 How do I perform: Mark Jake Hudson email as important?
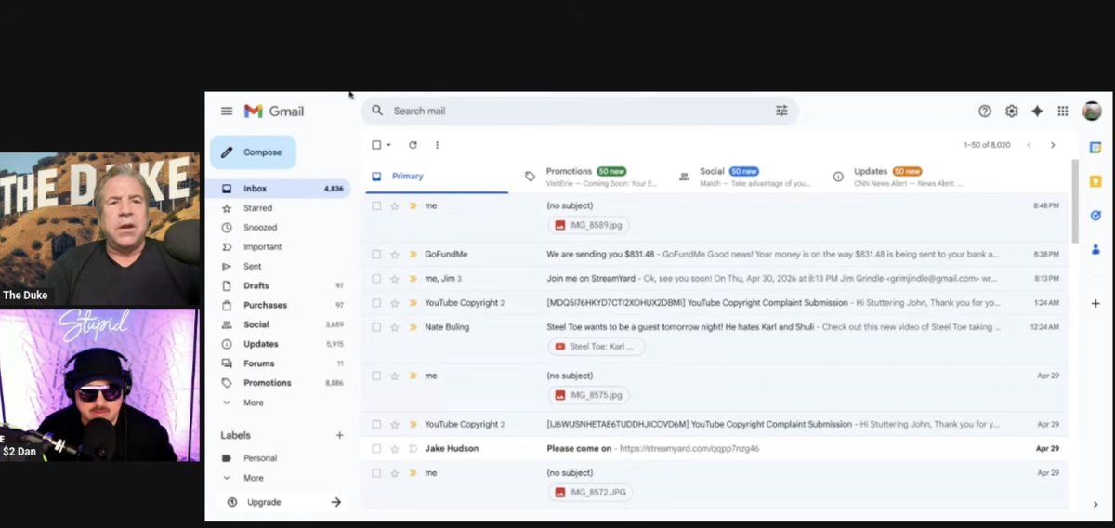[x=413, y=448]
